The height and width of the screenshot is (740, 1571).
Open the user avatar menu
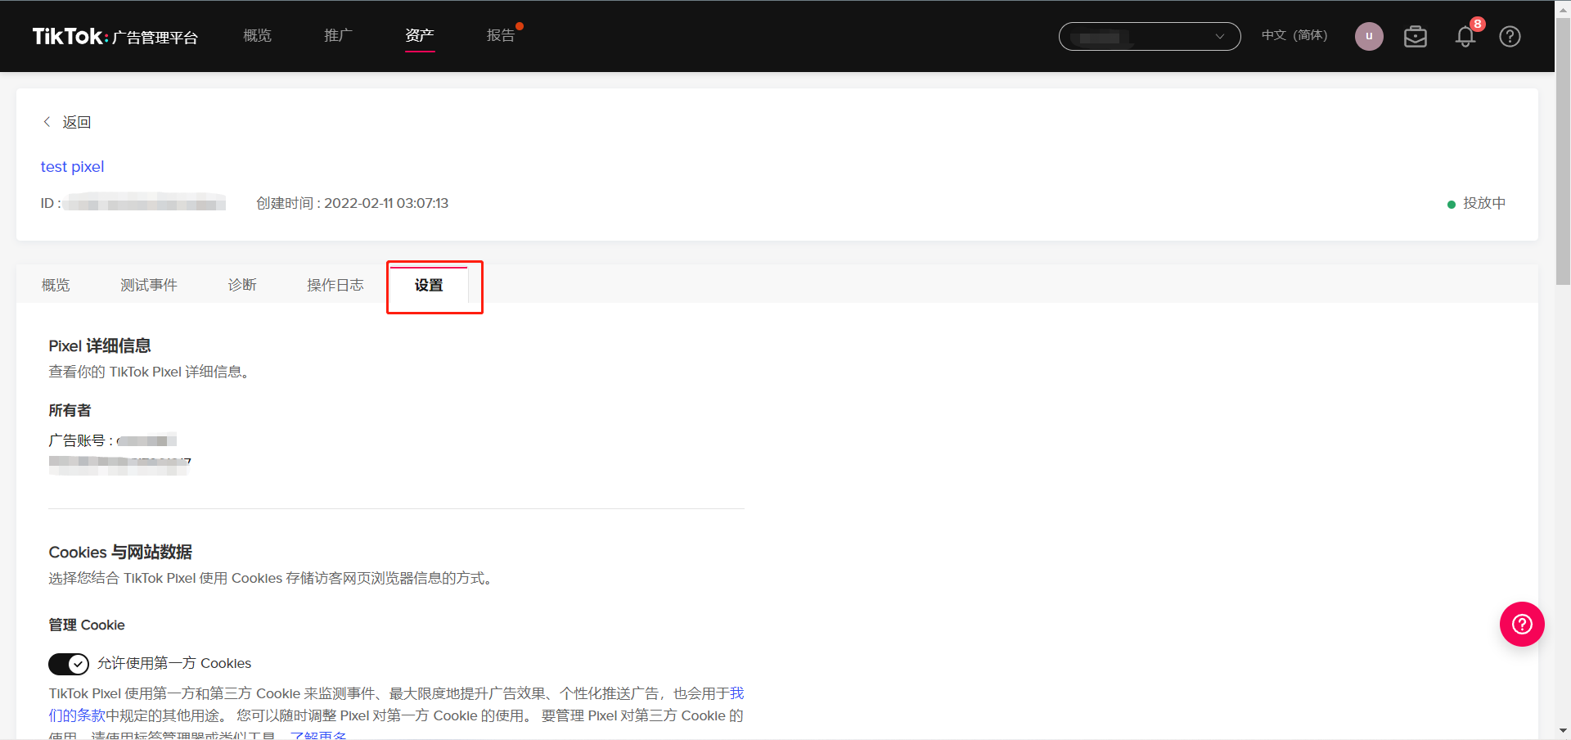coord(1369,36)
